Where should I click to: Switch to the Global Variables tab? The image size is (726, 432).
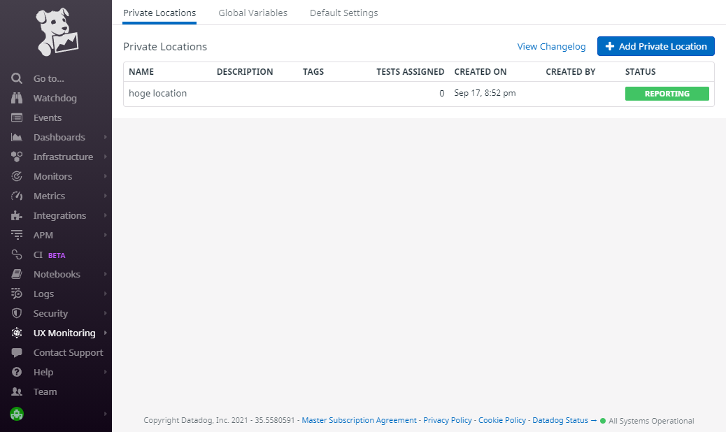pos(252,13)
